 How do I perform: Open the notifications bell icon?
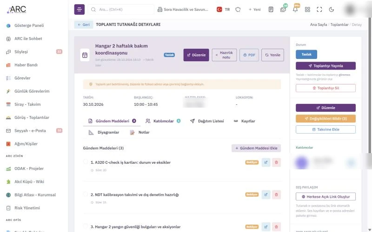[295, 9]
